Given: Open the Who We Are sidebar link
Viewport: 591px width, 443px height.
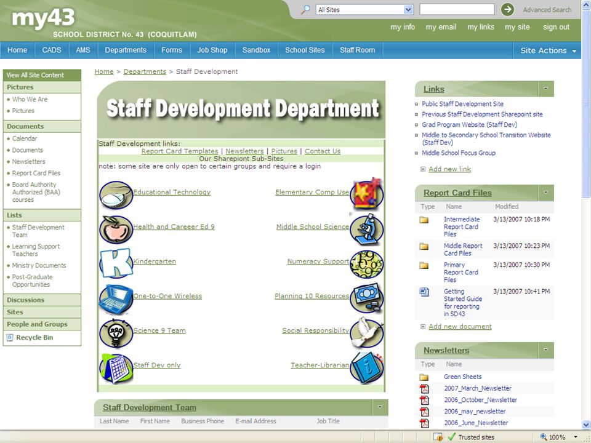Looking at the screenshot, I should pos(30,100).
